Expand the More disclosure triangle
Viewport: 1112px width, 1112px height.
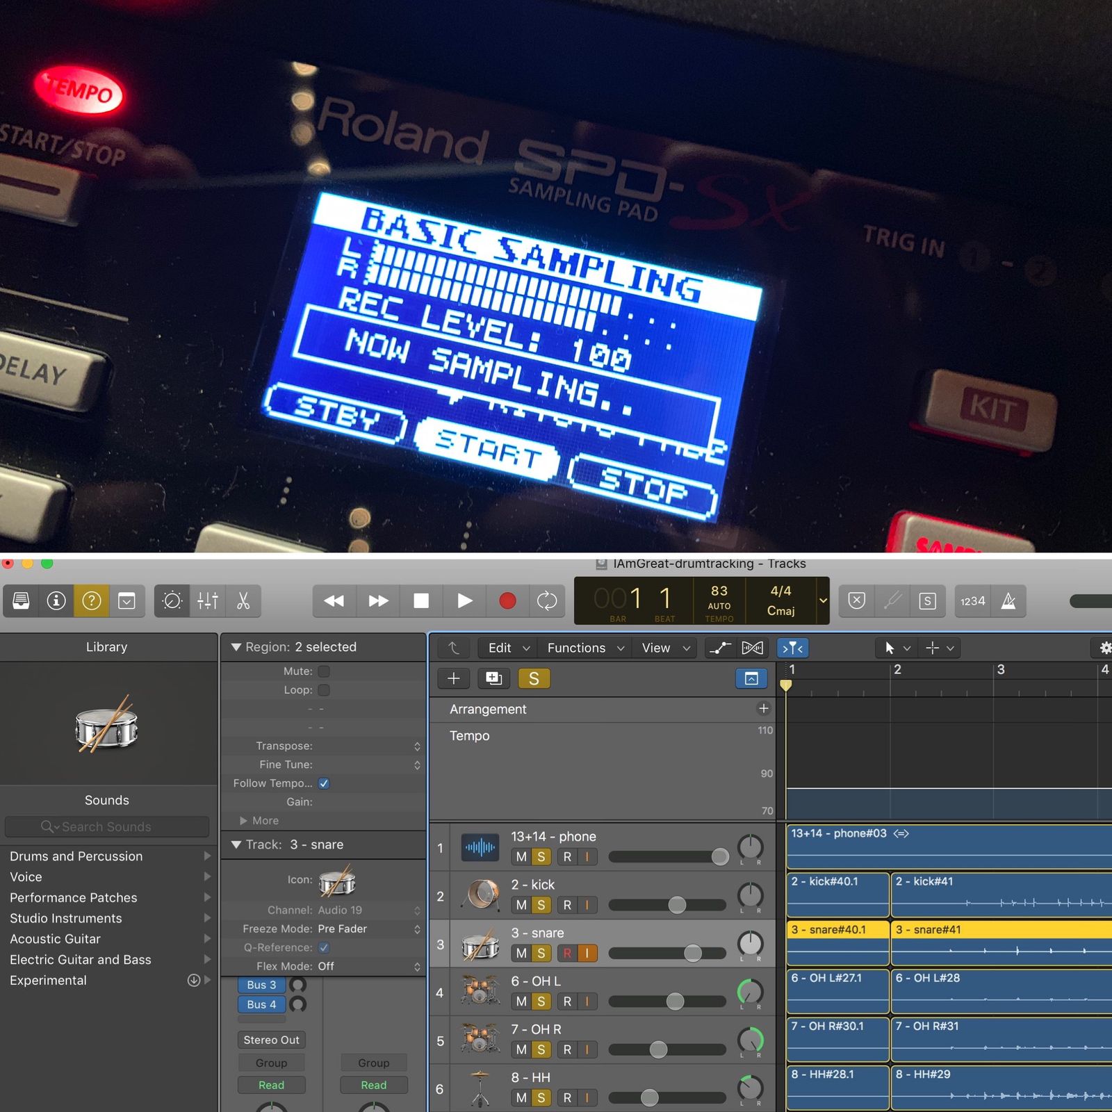(244, 821)
